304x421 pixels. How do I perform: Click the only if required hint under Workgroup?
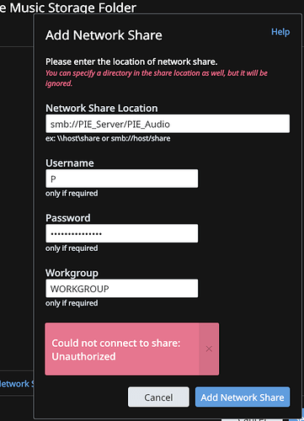coord(72,303)
